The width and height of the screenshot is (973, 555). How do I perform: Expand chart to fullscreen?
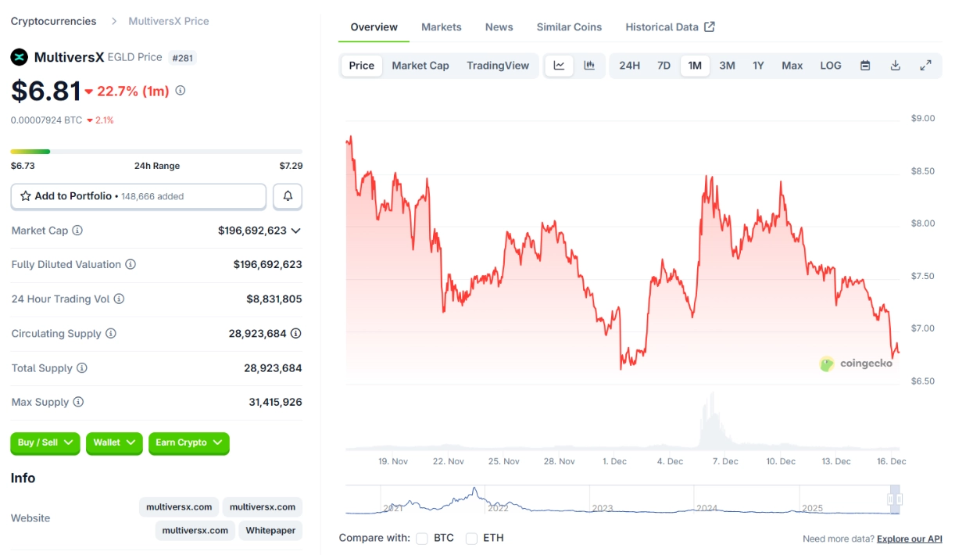pos(925,66)
